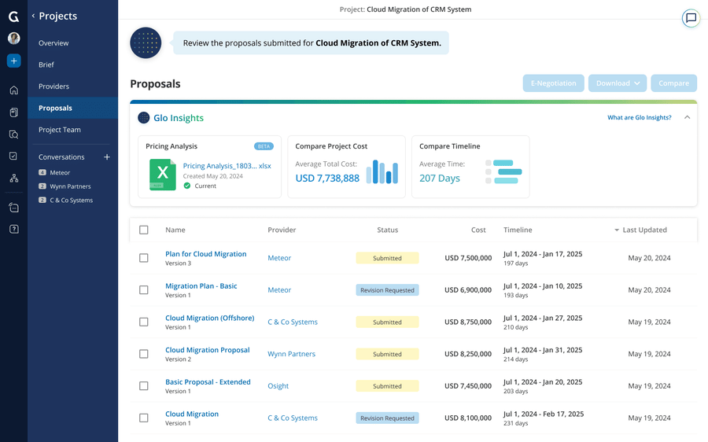Click the blue plus create button
The height and width of the screenshot is (442, 708).
click(x=14, y=61)
